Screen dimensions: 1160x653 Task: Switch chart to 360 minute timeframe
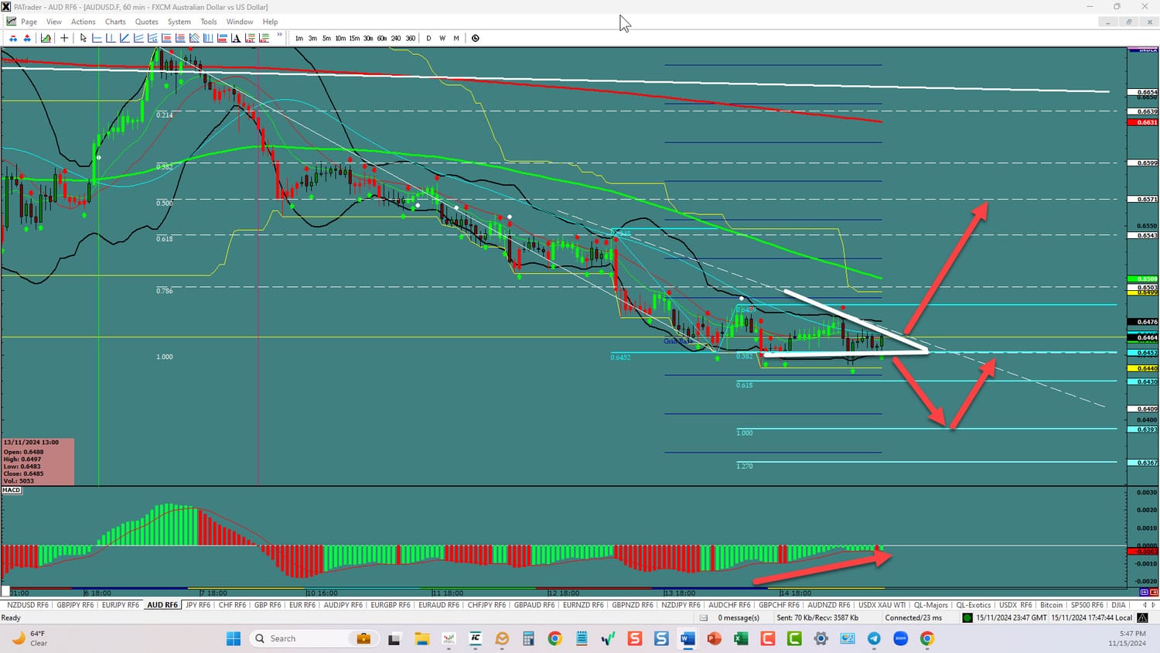(411, 38)
